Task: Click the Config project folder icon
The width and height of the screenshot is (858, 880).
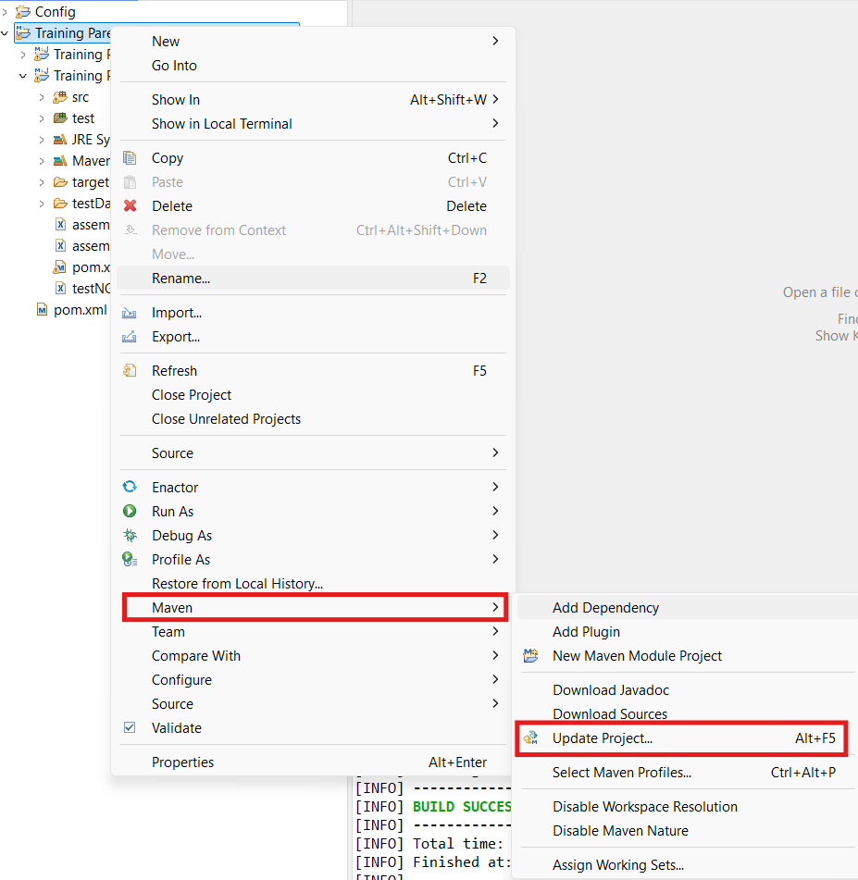Action: [23, 12]
